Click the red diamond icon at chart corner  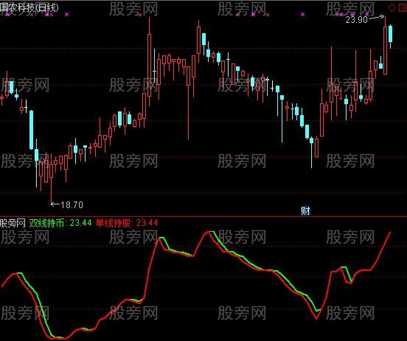392,8
